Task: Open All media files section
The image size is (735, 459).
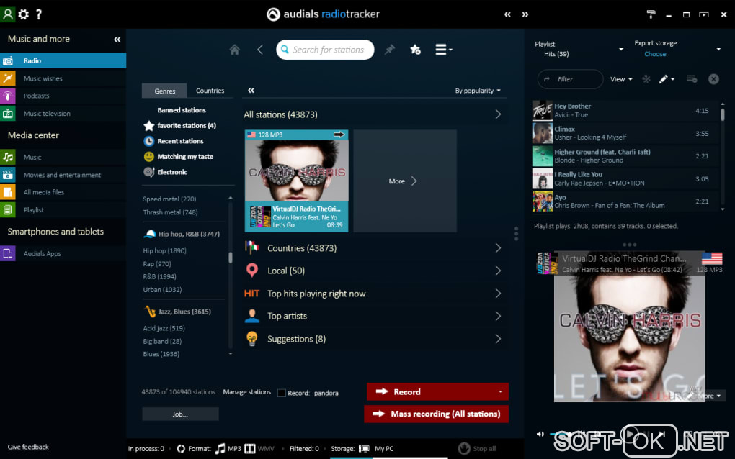Action: [63, 192]
